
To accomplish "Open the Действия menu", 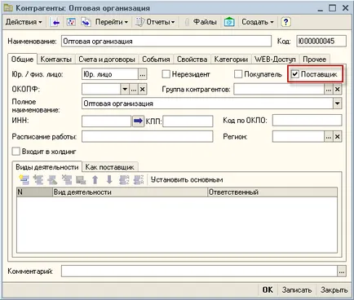I will coord(24,22).
